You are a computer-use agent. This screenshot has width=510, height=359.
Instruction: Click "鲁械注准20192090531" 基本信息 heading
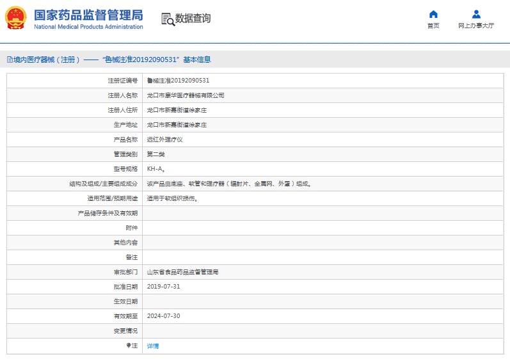tap(156, 60)
